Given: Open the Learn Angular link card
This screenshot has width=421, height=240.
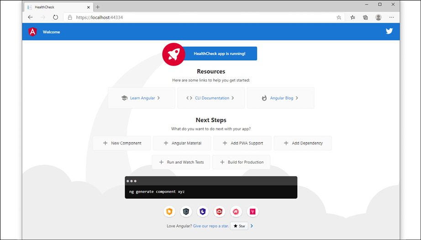Looking at the screenshot, I should 142,98.
